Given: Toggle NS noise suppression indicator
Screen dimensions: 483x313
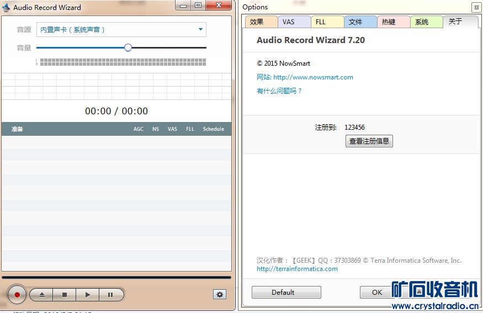Looking at the screenshot, I should tap(156, 129).
